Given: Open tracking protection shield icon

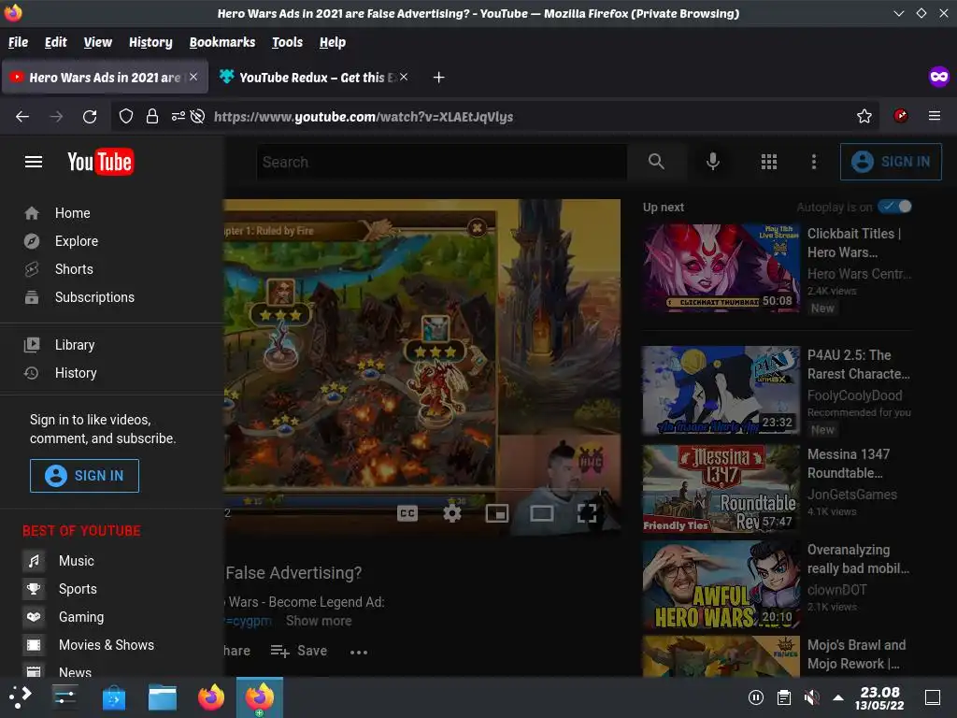Looking at the screenshot, I should pos(126,116).
